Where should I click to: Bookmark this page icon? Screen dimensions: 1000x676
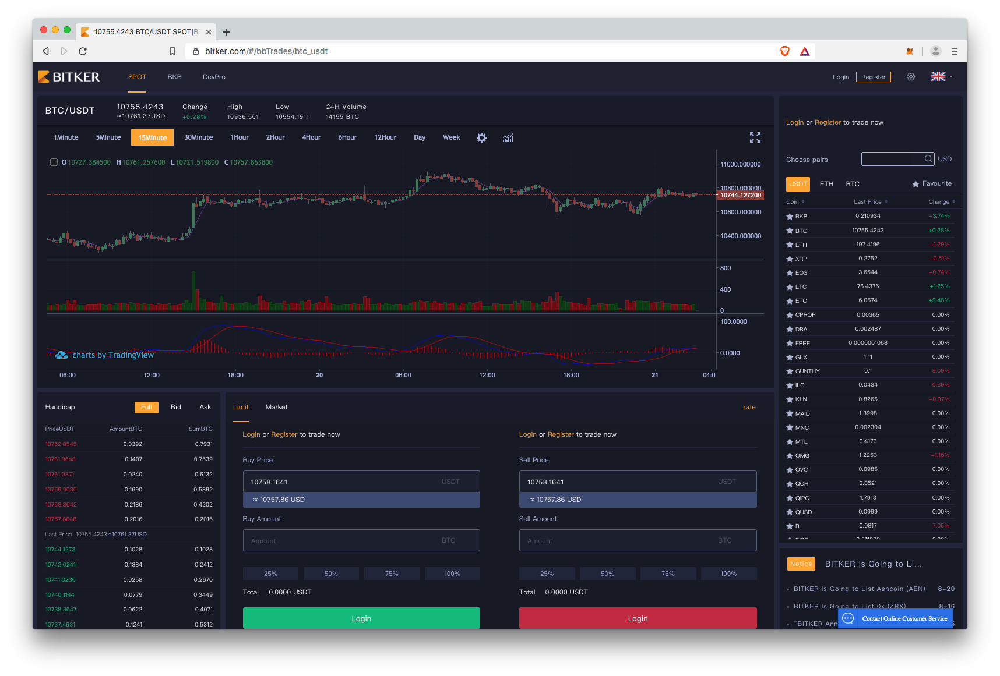coord(172,51)
